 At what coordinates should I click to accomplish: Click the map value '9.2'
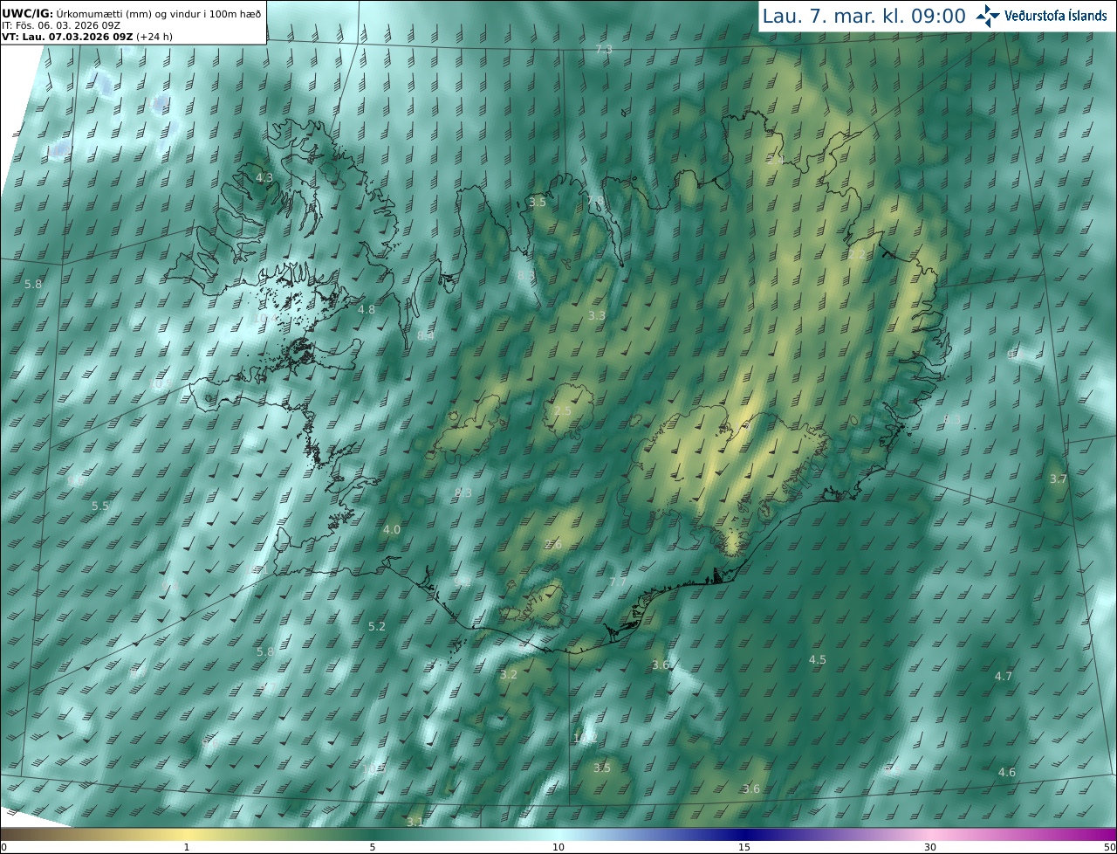coord(463,580)
